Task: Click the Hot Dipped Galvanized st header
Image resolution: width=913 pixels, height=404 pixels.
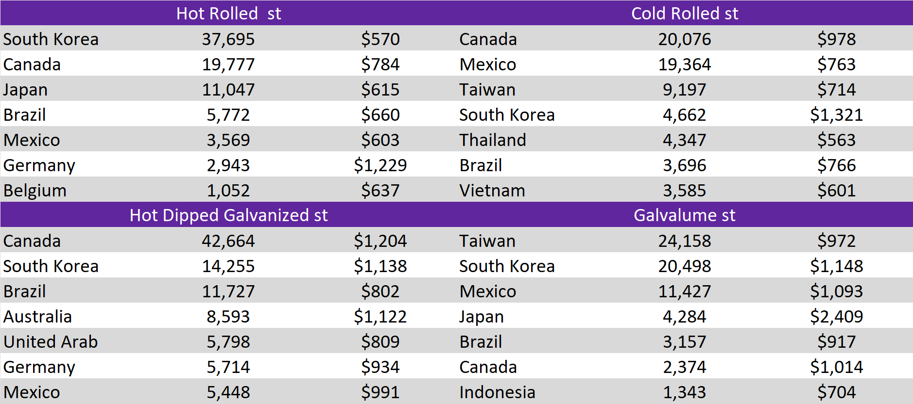Action: pos(228,215)
